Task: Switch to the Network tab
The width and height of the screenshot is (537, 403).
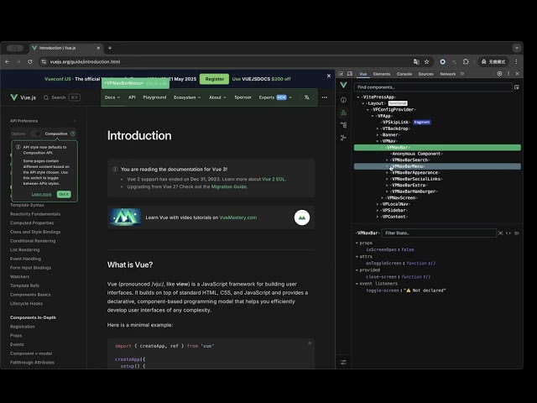Action: click(447, 74)
